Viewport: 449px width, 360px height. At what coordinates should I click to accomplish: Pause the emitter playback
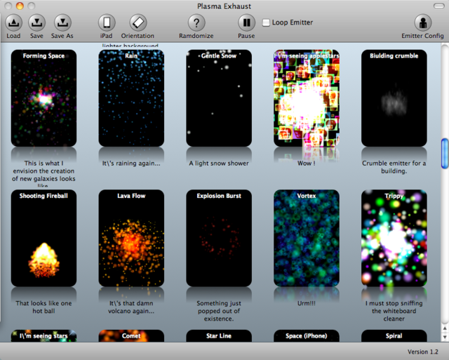coord(246,22)
